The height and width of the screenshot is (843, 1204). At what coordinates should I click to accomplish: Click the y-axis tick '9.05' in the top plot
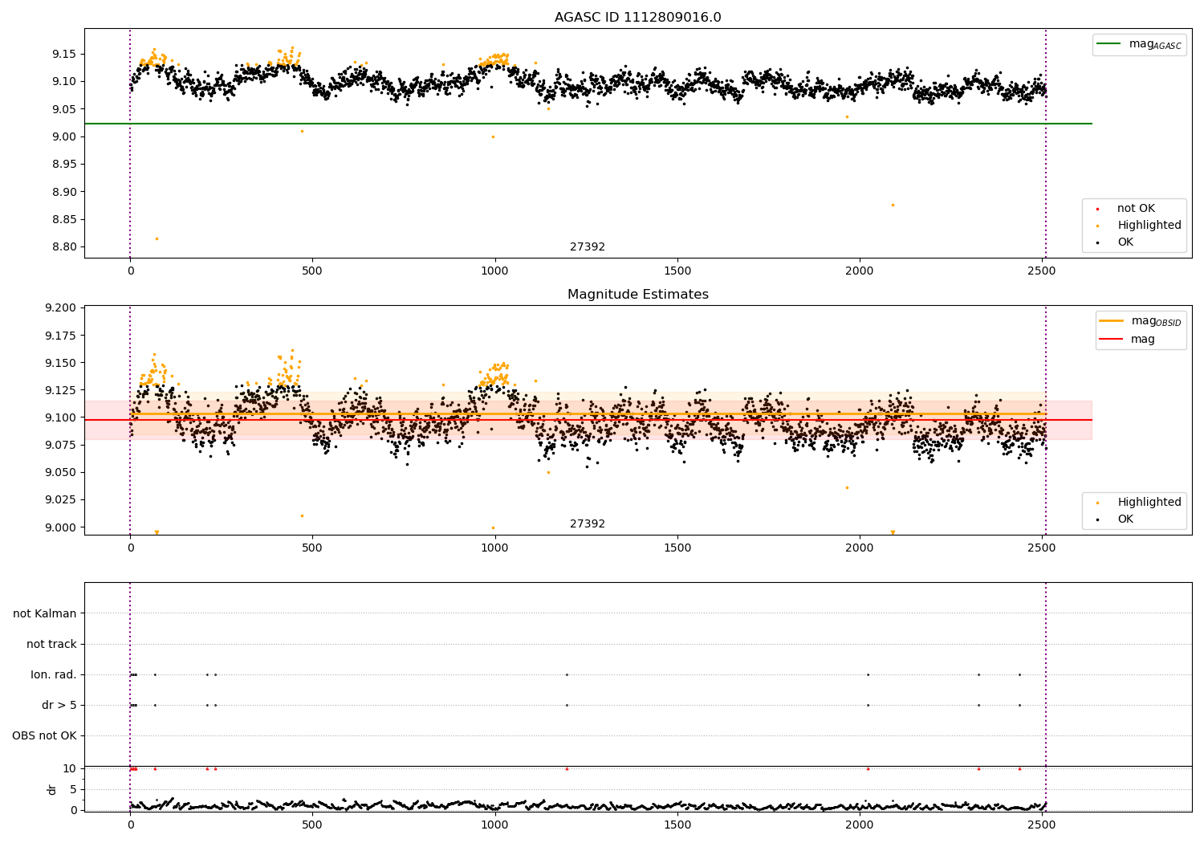click(63, 110)
